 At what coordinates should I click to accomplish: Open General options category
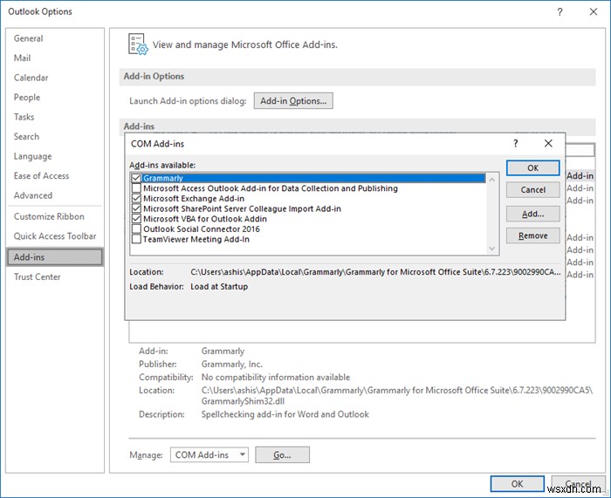point(29,38)
